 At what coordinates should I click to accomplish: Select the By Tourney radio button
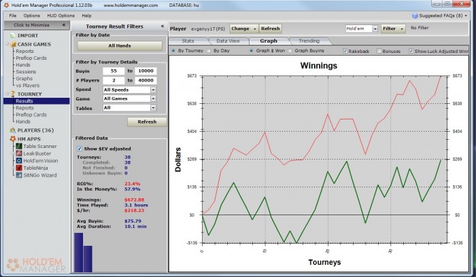coord(173,51)
